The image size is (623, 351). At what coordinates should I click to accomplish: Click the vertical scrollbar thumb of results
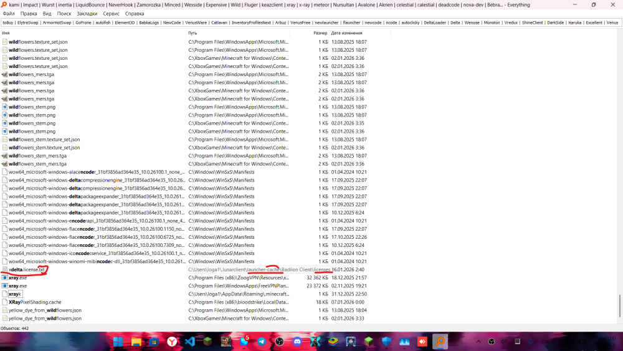(620, 306)
